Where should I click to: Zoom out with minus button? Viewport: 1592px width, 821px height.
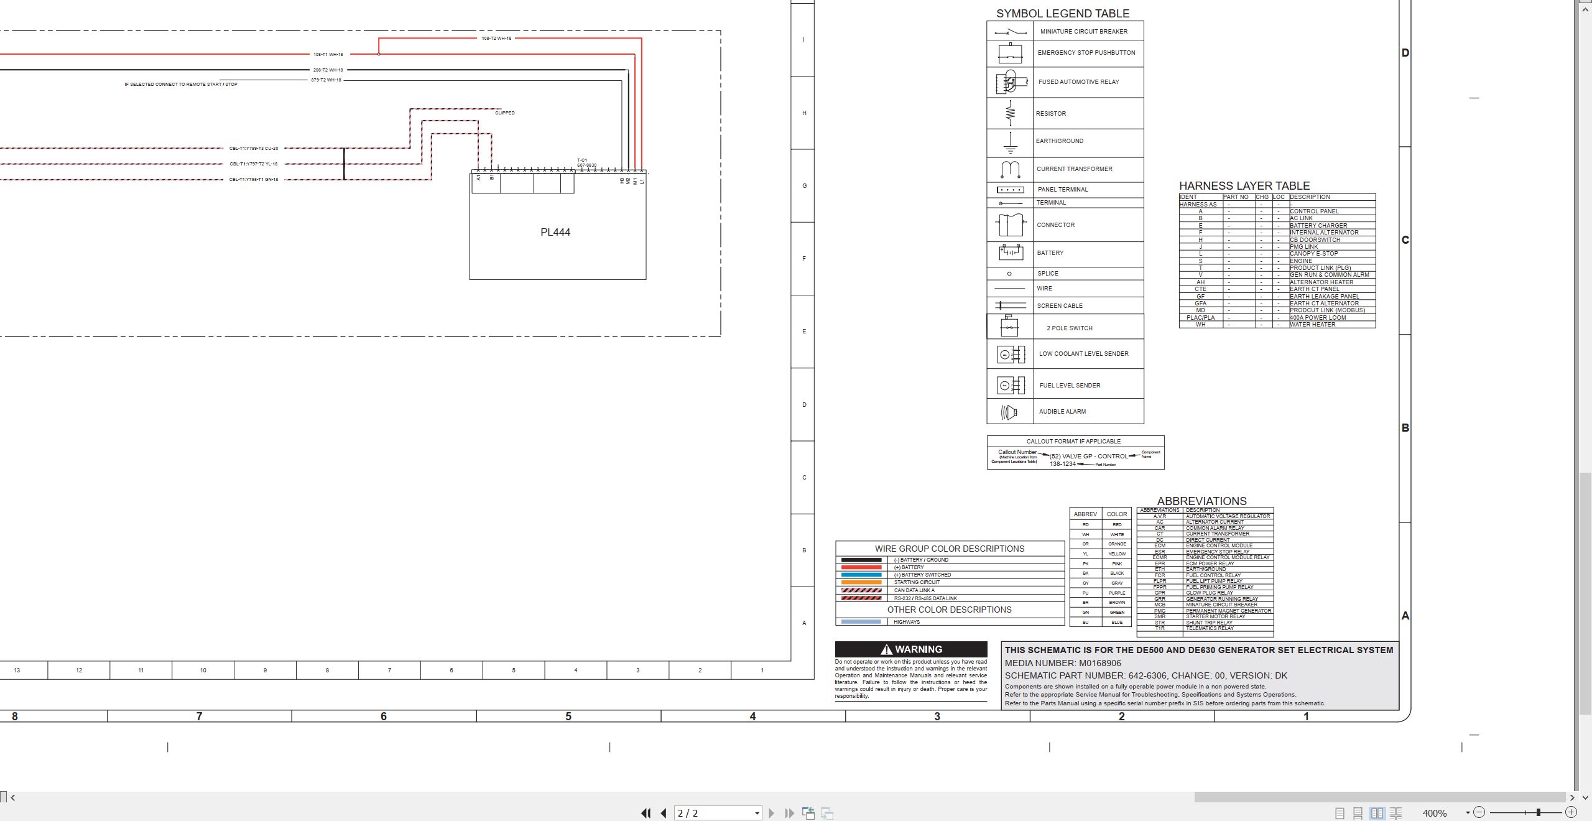[x=1479, y=812]
